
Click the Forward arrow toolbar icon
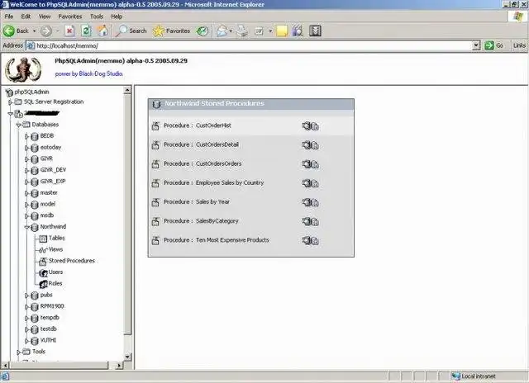[46, 31]
